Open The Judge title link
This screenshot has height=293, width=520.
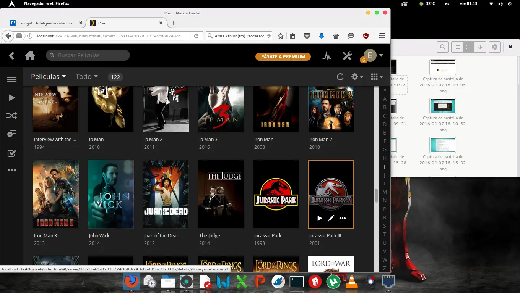(210, 235)
